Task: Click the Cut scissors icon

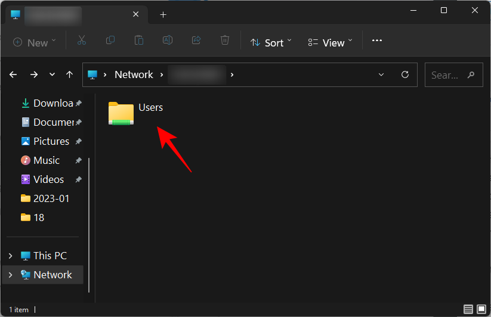Action: [82, 41]
